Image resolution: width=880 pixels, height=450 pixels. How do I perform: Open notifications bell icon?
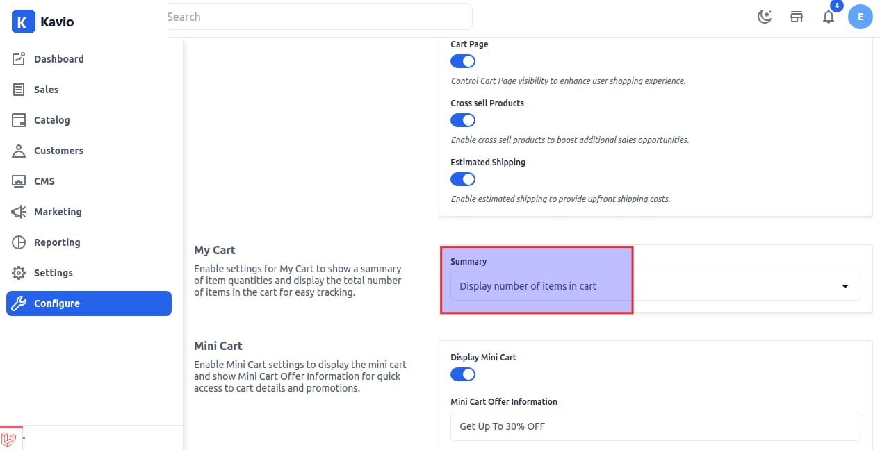click(x=829, y=17)
